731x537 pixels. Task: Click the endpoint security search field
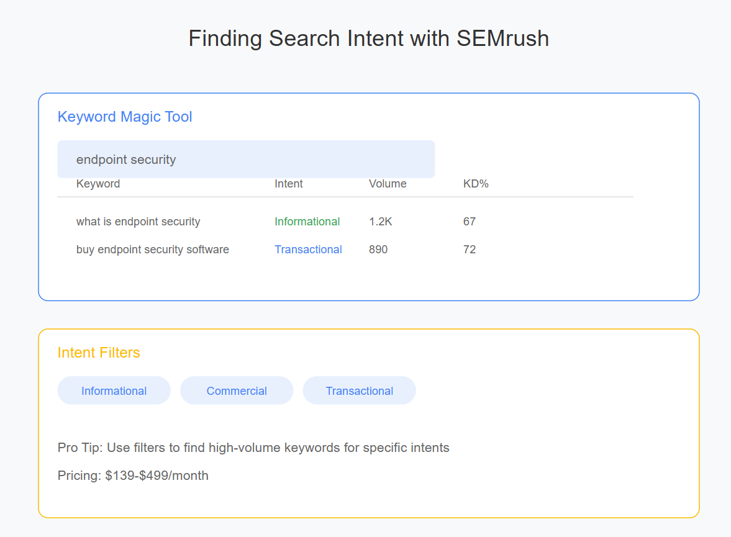246,159
